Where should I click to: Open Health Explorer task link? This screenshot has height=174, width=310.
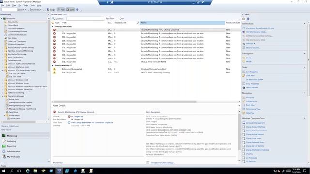[252, 87]
